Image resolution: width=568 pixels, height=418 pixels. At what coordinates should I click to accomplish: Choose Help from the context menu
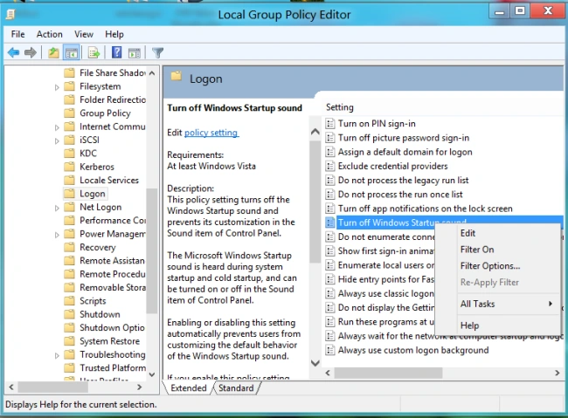point(497,325)
